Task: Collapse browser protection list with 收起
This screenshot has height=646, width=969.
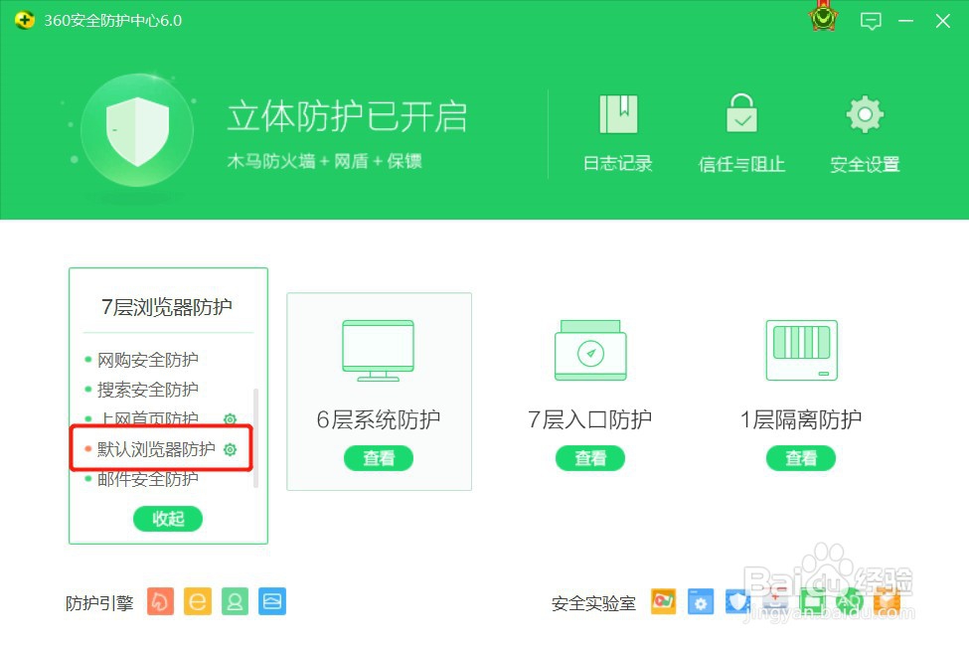Action: tap(168, 519)
